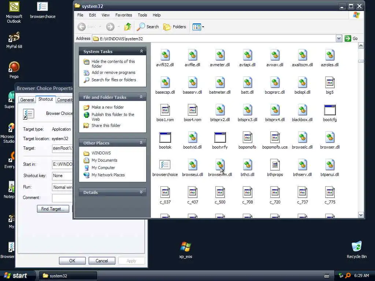375x281 pixels.
Task: Open the Tools menu
Action: [142, 15]
